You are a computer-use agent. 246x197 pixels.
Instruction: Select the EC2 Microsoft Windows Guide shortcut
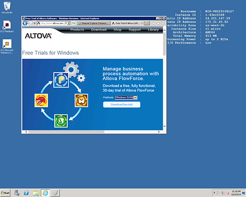coord(7,47)
